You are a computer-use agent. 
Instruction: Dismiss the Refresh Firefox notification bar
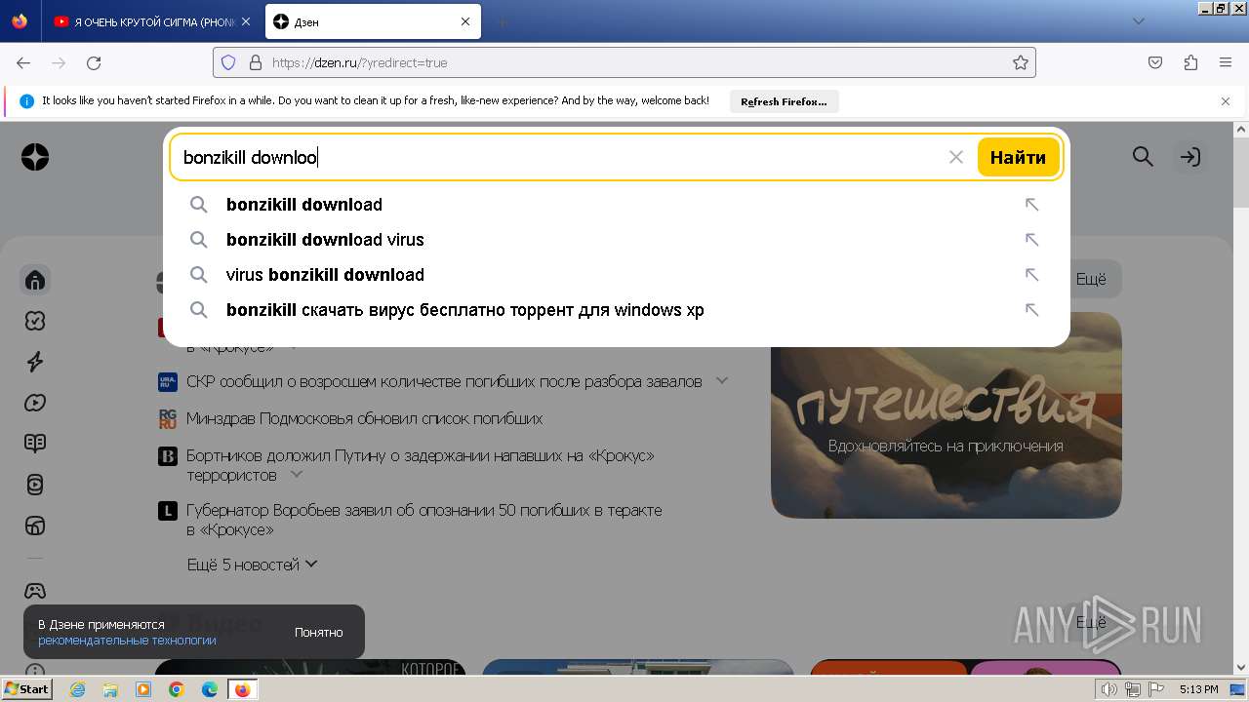pyautogui.click(x=1226, y=101)
